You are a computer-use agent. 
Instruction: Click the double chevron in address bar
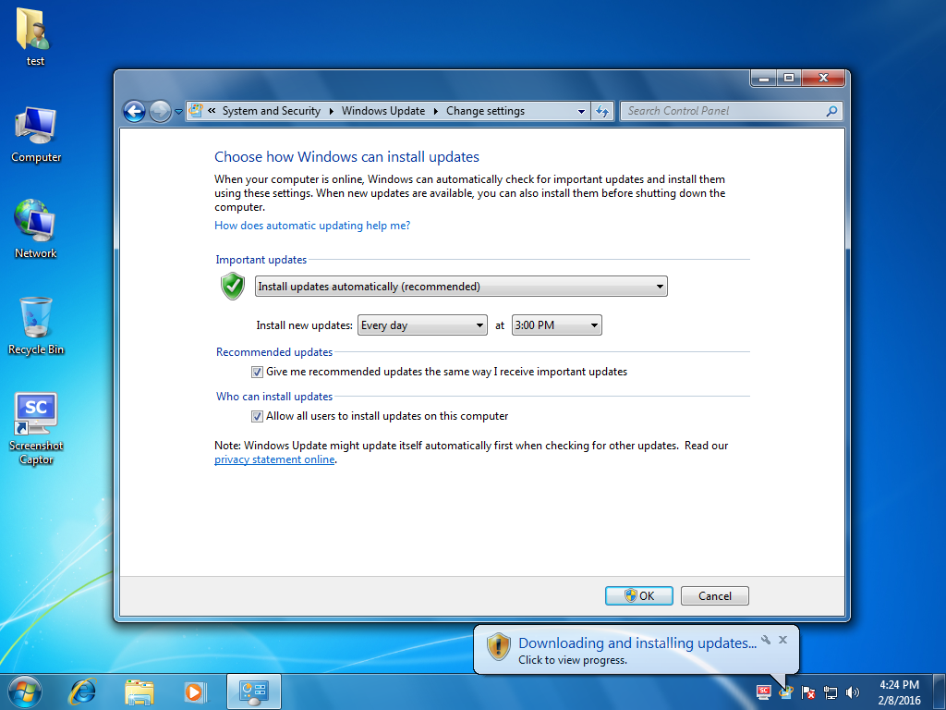coord(212,111)
